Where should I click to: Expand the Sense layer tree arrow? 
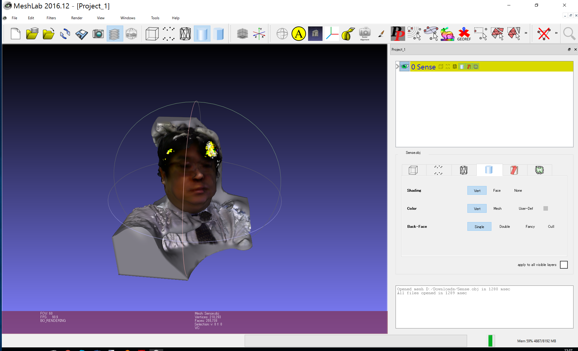point(397,66)
